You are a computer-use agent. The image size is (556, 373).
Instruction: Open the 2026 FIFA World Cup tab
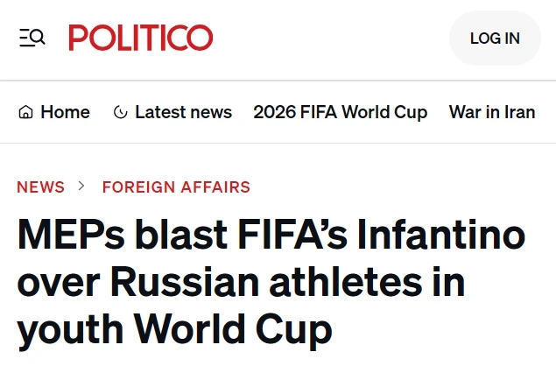pyautogui.click(x=341, y=112)
